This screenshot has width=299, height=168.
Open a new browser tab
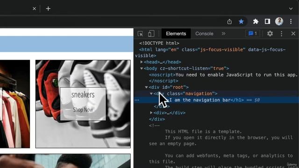pyautogui.click(x=48, y=8)
